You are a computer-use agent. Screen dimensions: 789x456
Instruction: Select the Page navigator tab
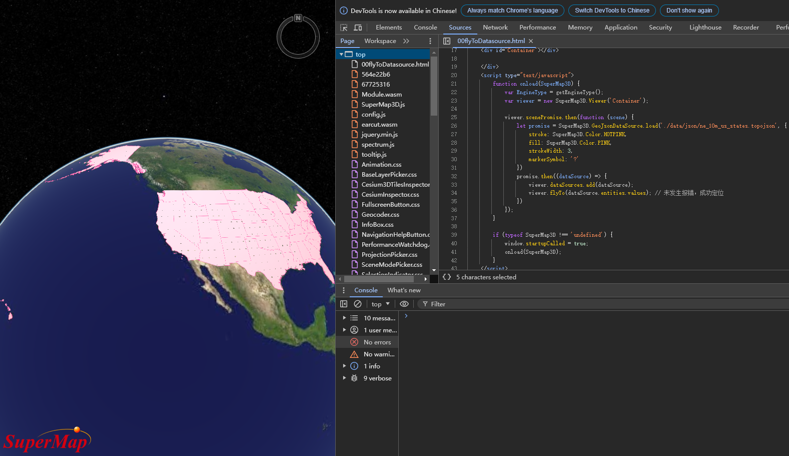click(x=347, y=41)
